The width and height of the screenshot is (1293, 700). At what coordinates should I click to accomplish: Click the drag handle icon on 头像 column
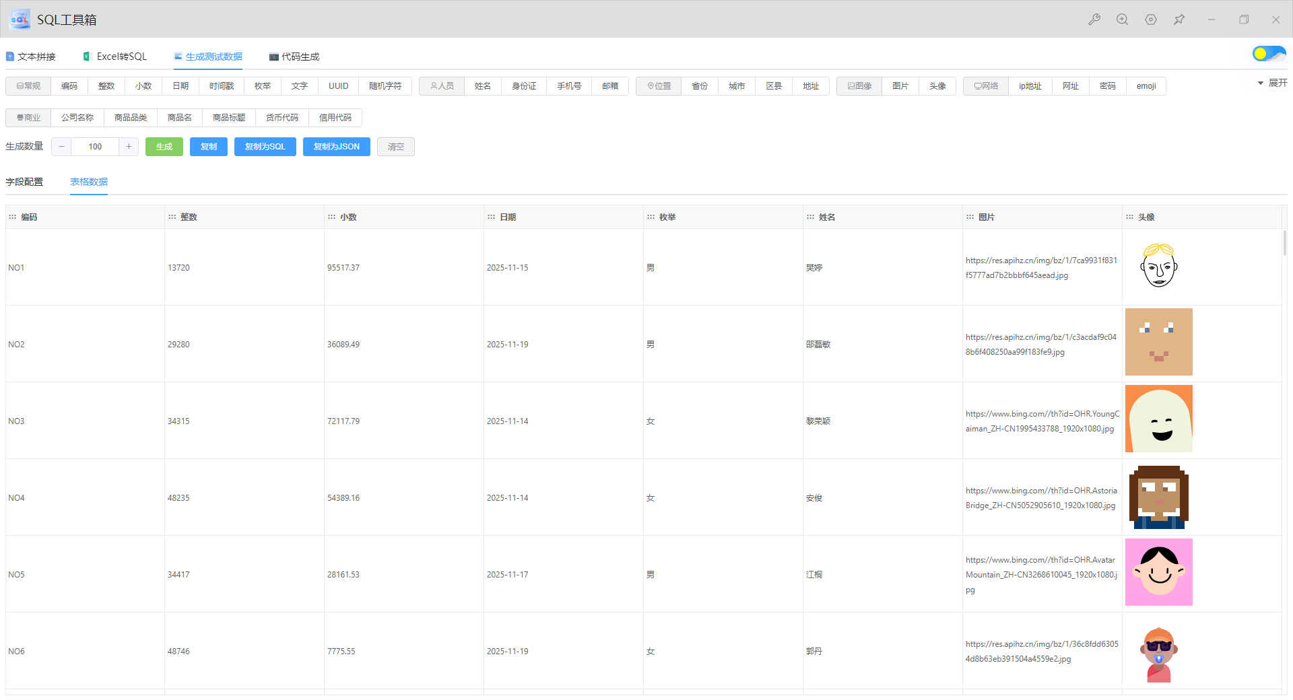click(1129, 217)
